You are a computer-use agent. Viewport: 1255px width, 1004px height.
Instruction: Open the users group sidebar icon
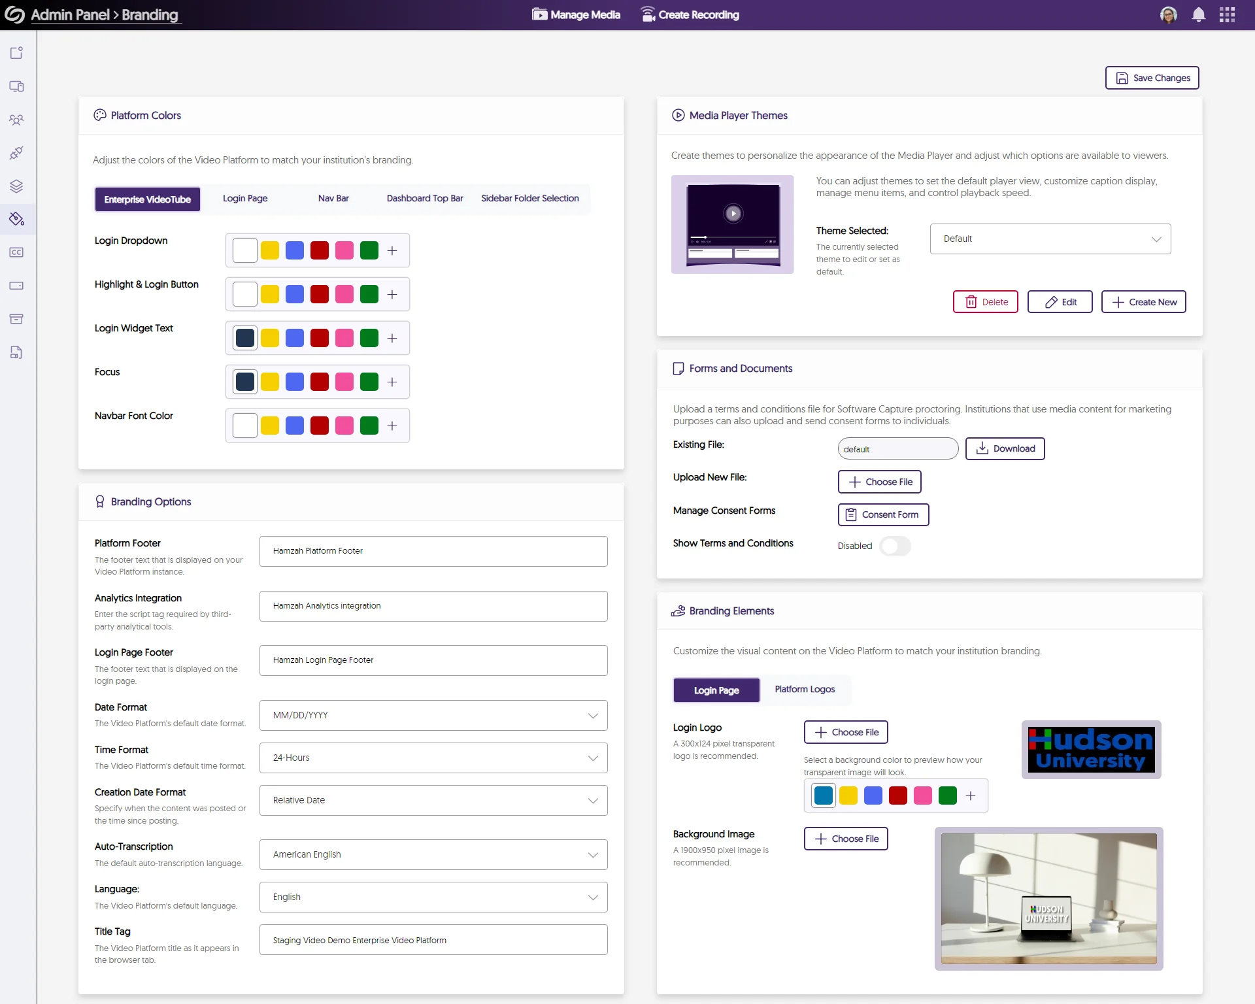coord(17,120)
